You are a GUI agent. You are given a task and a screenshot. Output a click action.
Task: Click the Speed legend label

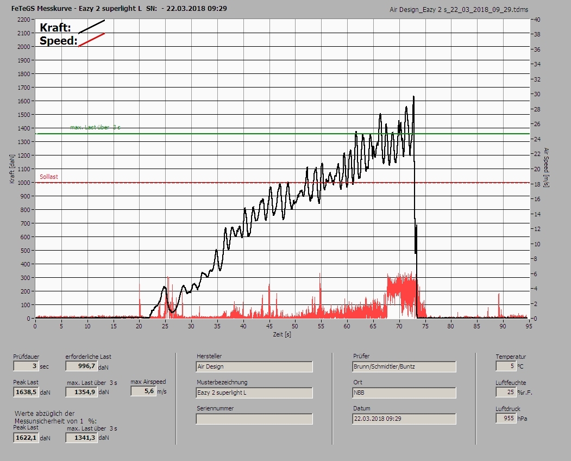pyautogui.click(x=59, y=40)
